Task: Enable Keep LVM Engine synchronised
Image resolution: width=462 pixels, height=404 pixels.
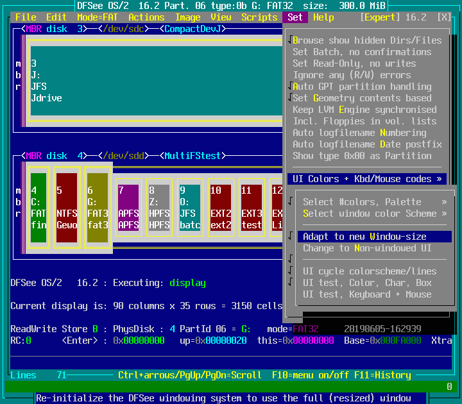Action: 367,110
